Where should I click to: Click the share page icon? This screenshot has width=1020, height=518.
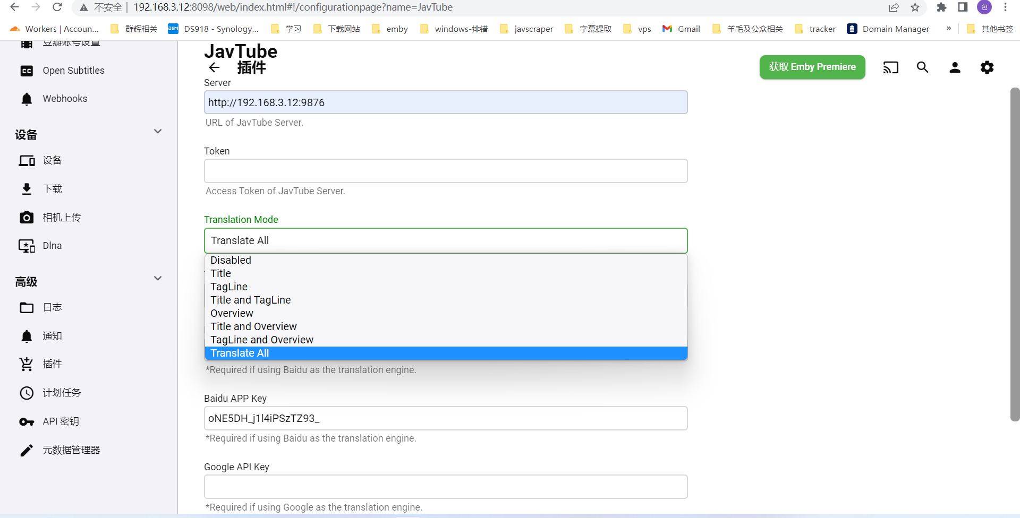894,7
